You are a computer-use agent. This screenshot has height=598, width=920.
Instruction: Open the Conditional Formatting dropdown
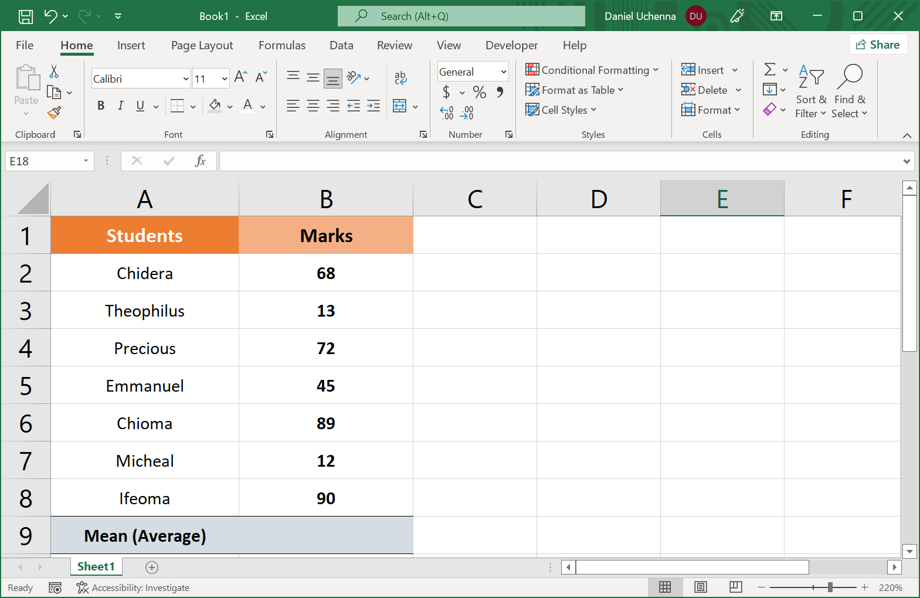(x=592, y=70)
